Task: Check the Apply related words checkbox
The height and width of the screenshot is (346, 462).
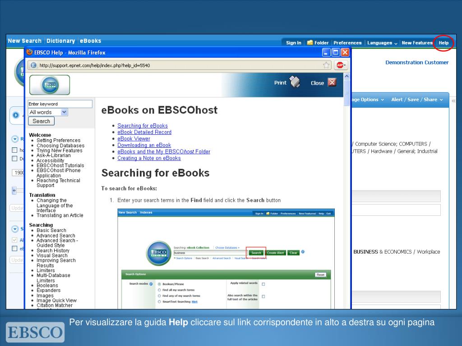Action: coord(263,284)
